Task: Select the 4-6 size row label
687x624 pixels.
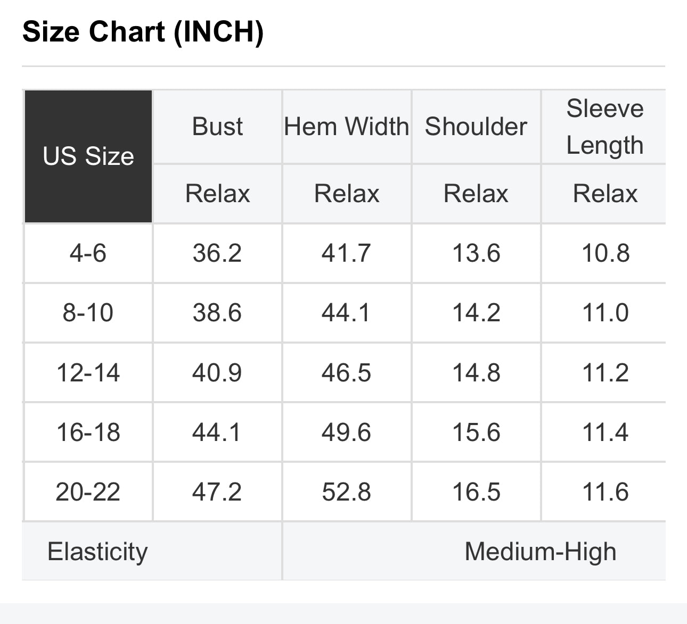Action: 88,253
